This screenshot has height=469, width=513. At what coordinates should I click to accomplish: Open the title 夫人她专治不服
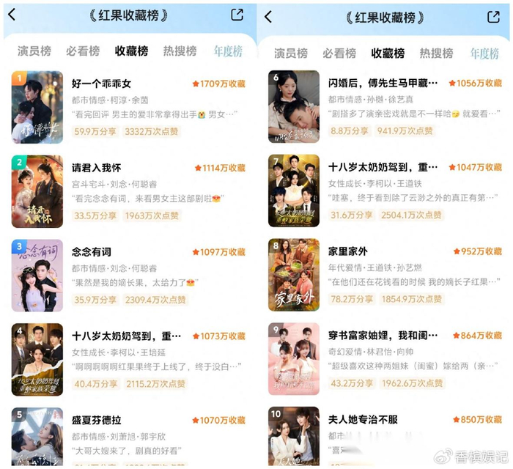pyautogui.click(x=363, y=419)
